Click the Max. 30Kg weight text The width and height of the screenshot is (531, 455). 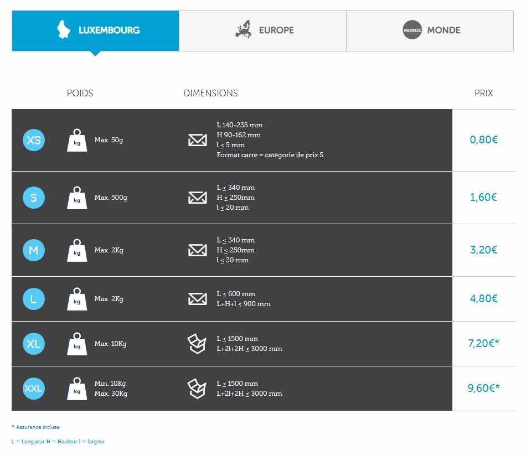111,394
